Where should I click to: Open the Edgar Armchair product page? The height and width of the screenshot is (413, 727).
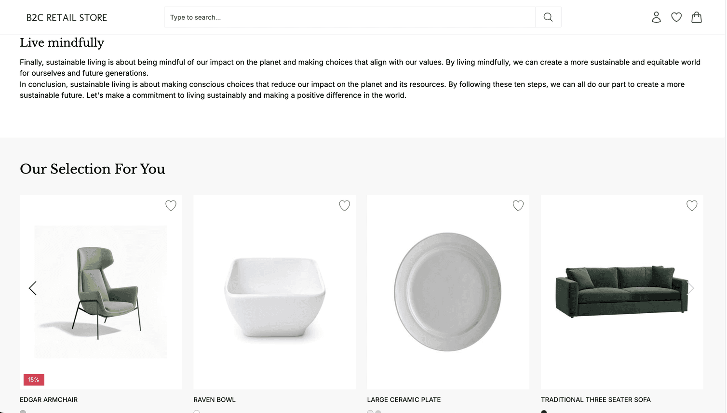(x=48, y=400)
